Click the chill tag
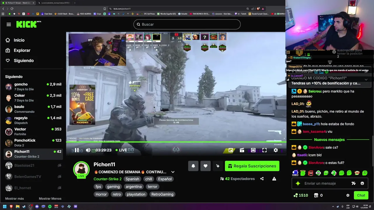 point(149,179)
